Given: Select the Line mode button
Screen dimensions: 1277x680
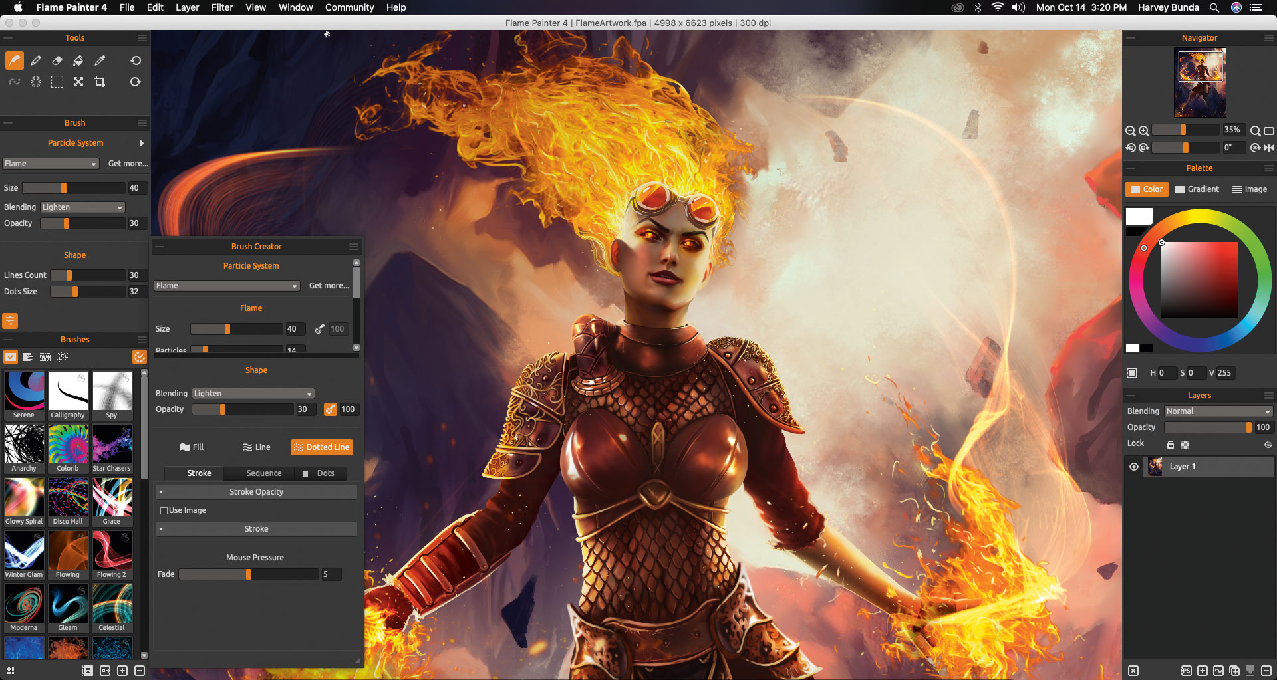Looking at the screenshot, I should 257,447.
